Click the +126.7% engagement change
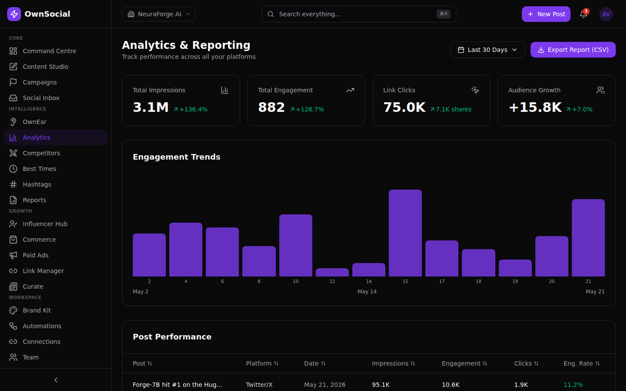626x391 pixels. coord(307,109)
